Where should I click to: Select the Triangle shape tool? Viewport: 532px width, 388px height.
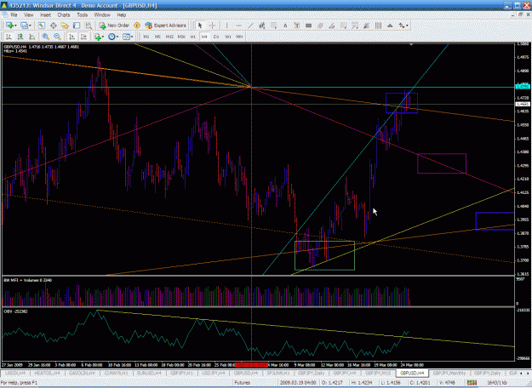tap(390, 26)
